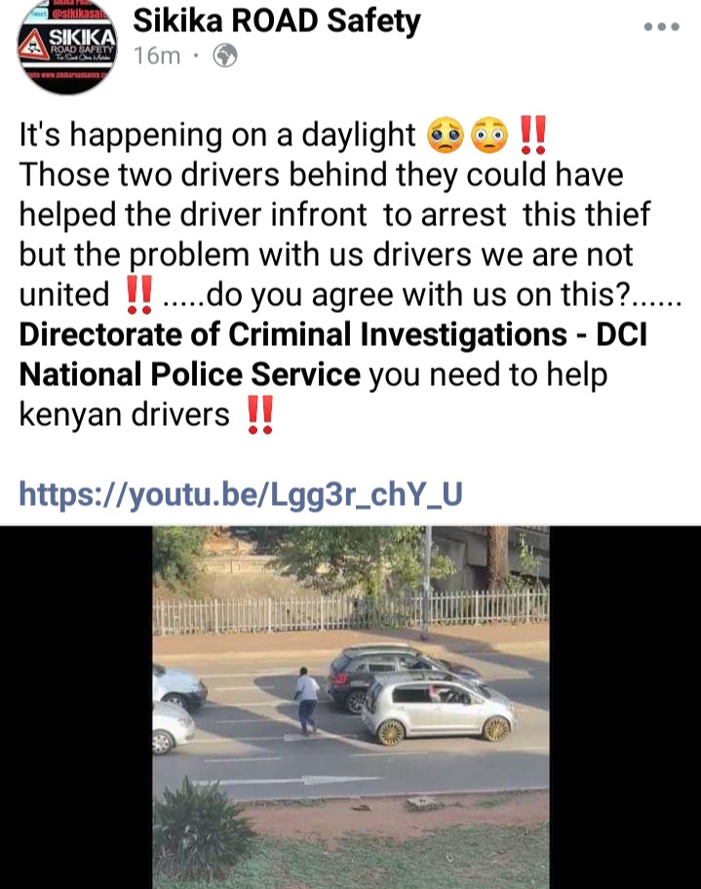Play the street robbery video thumbnail
Screen dimensions: 701x889
351,707
